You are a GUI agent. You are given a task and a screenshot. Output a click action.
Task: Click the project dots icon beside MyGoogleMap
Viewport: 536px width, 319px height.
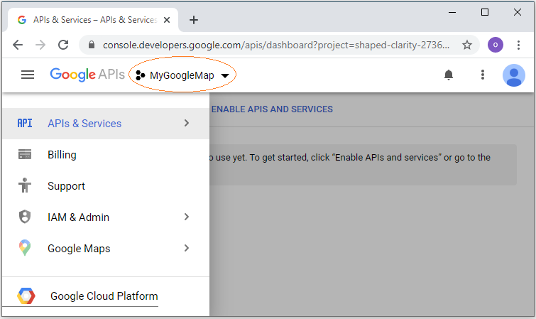pos(140,75)
